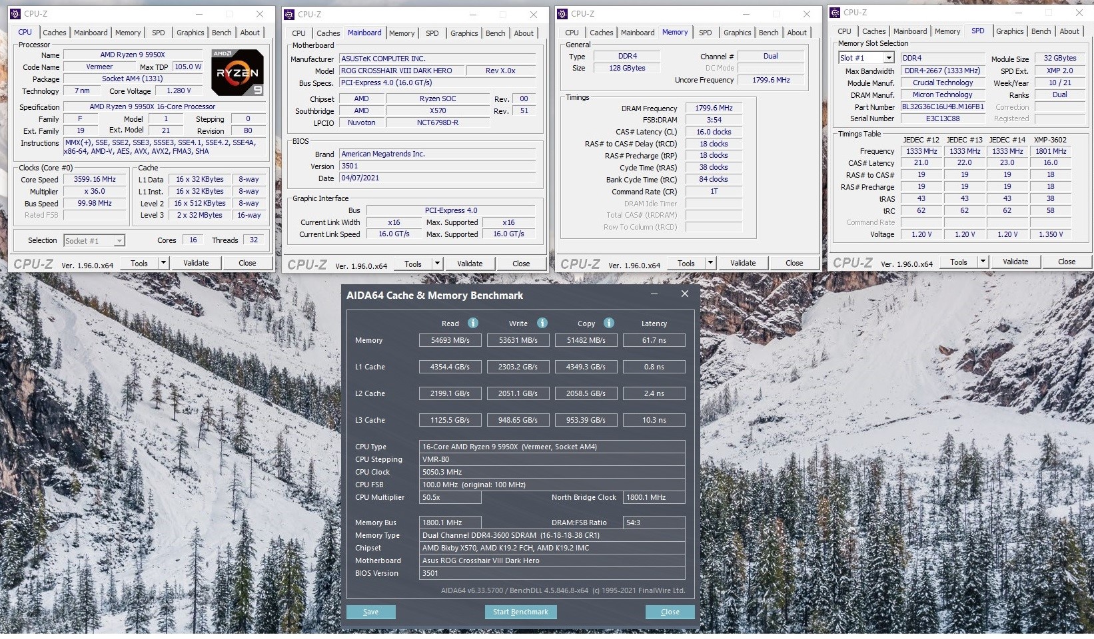Viewport: 1094px width, 639px height.
Task: Click the XMP-3602 voltage value 1.350 V
Action: [1051, 234]
